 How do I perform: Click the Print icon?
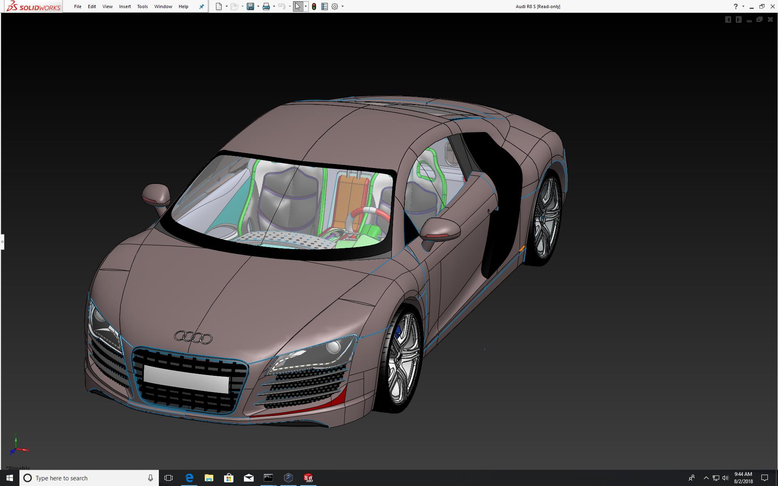click(x=266, y=6)
